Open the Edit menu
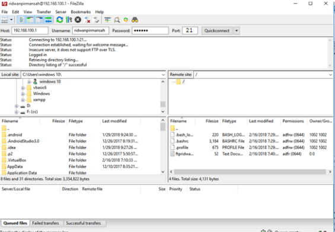The width and height of the screenshot is (335, 232). [15, 12]
